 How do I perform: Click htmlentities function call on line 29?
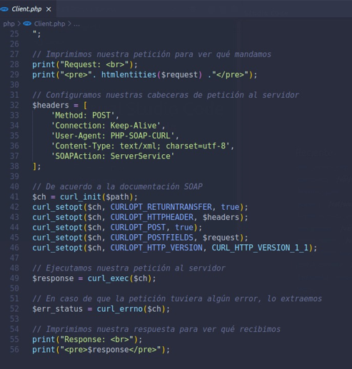tap(129, 75)
